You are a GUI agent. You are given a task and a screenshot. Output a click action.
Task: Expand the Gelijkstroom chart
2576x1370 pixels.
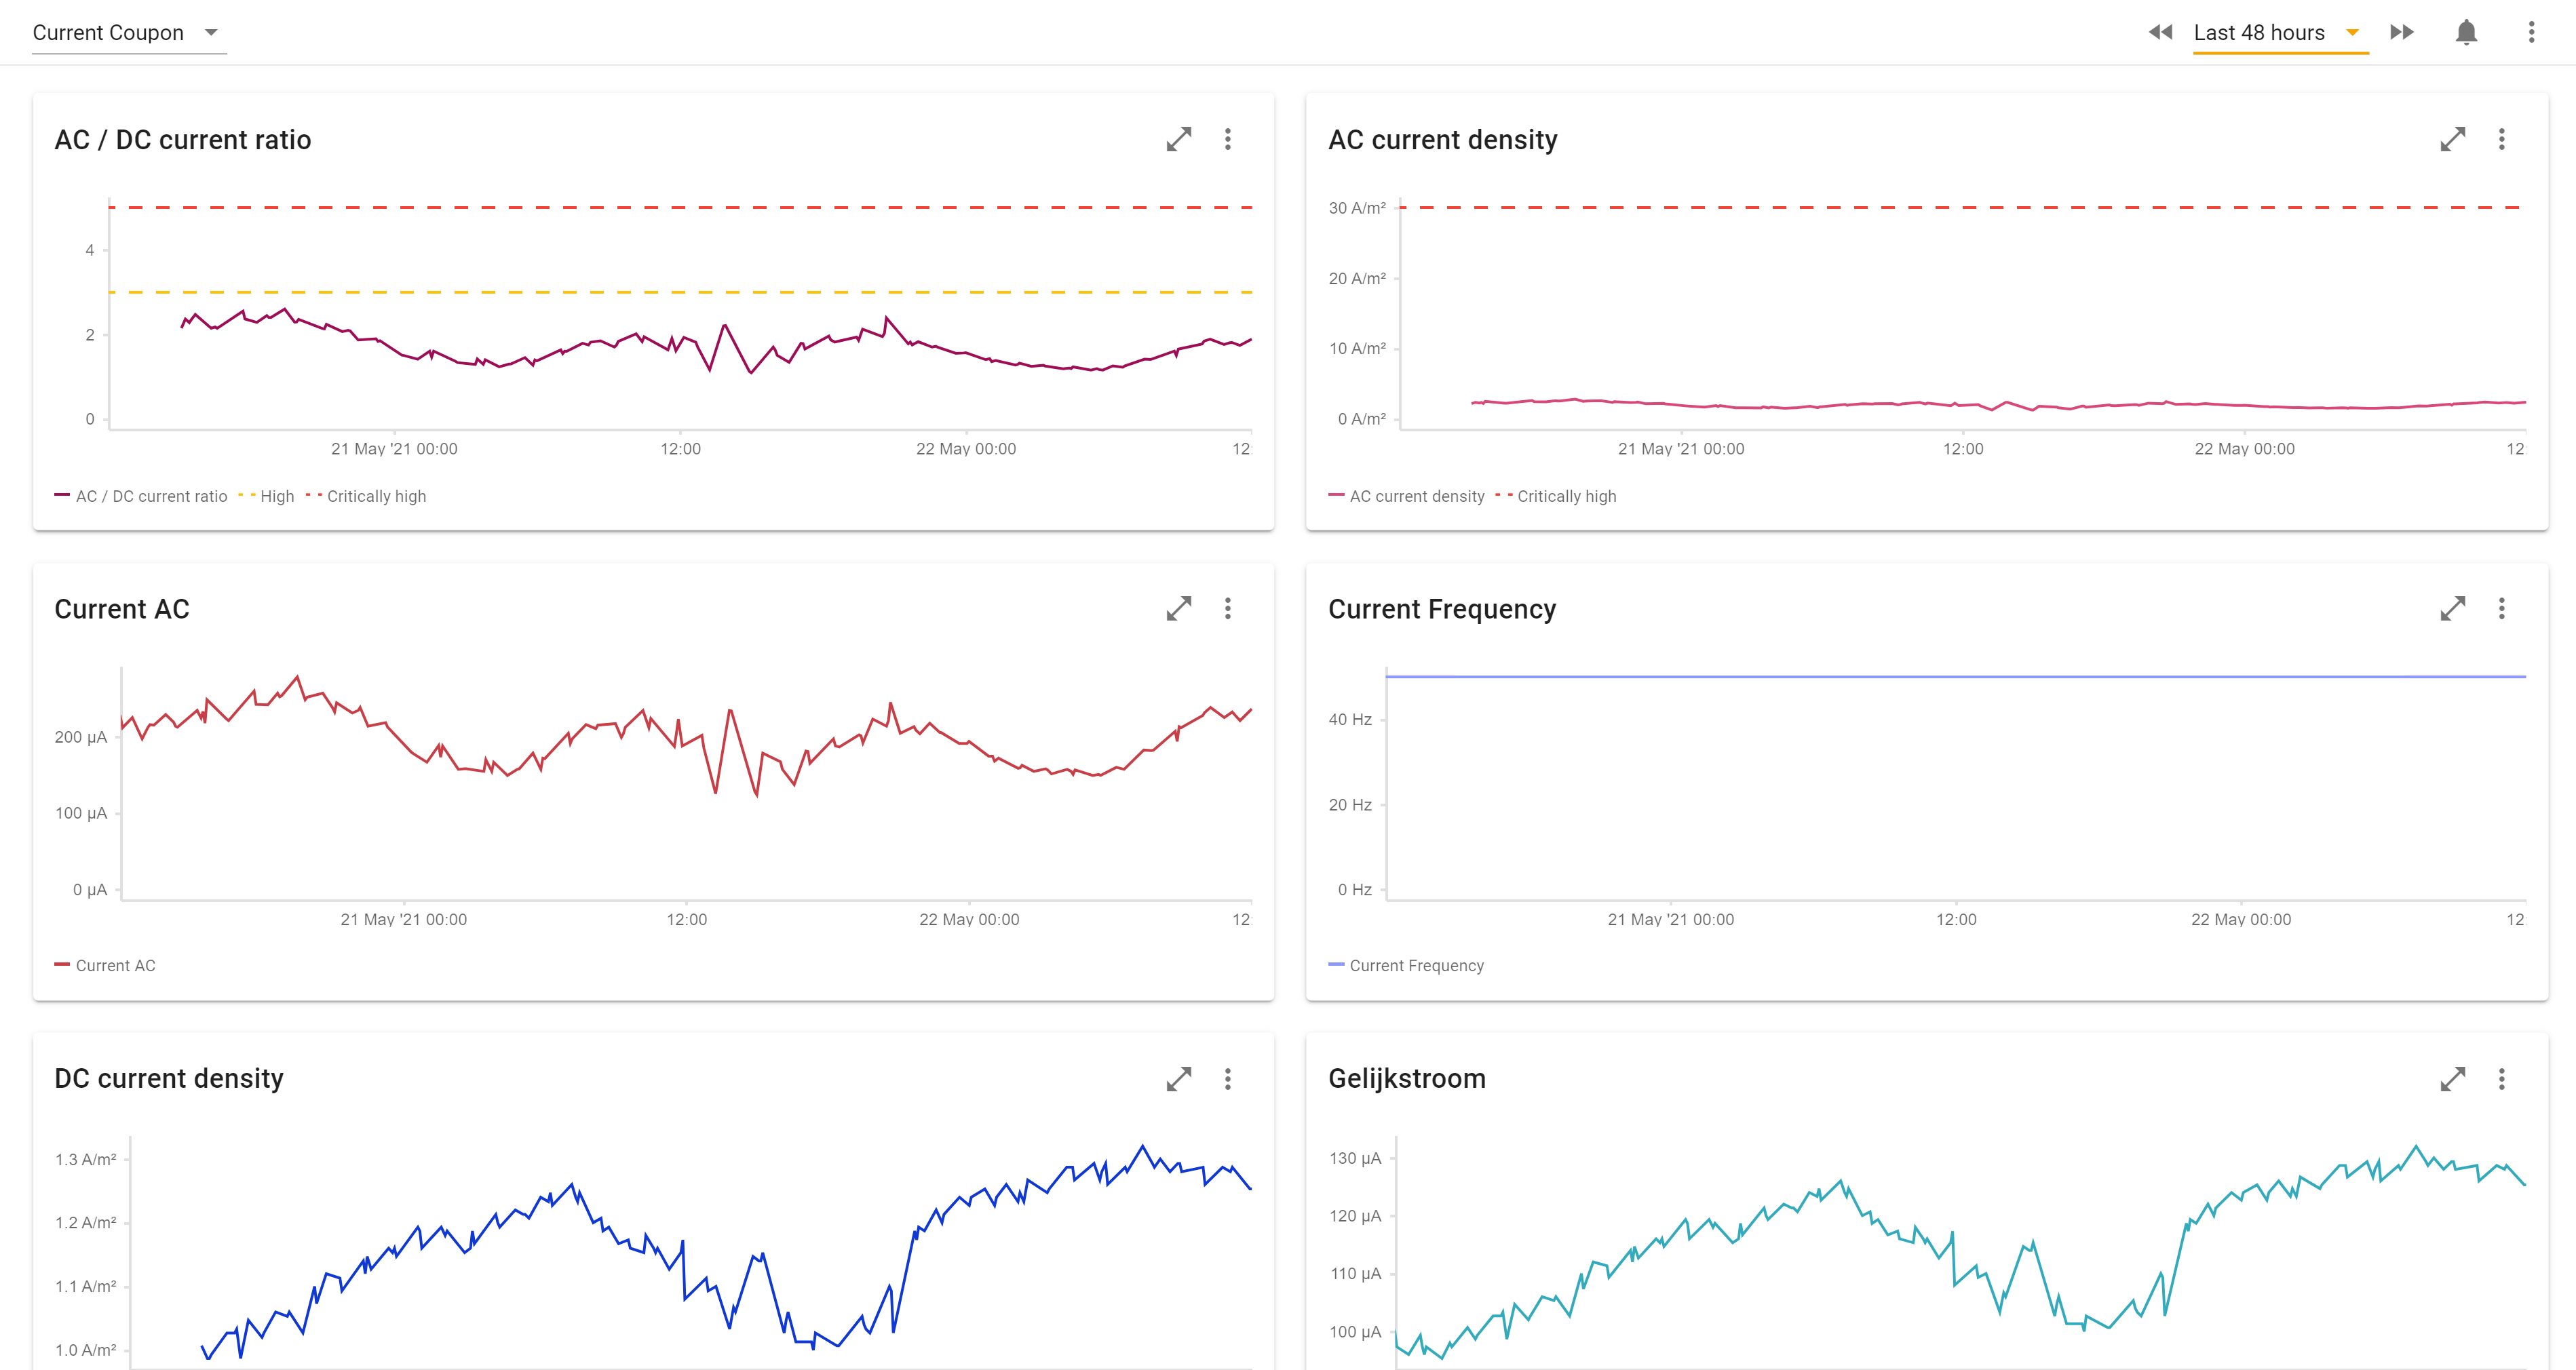[2452, 1078]
